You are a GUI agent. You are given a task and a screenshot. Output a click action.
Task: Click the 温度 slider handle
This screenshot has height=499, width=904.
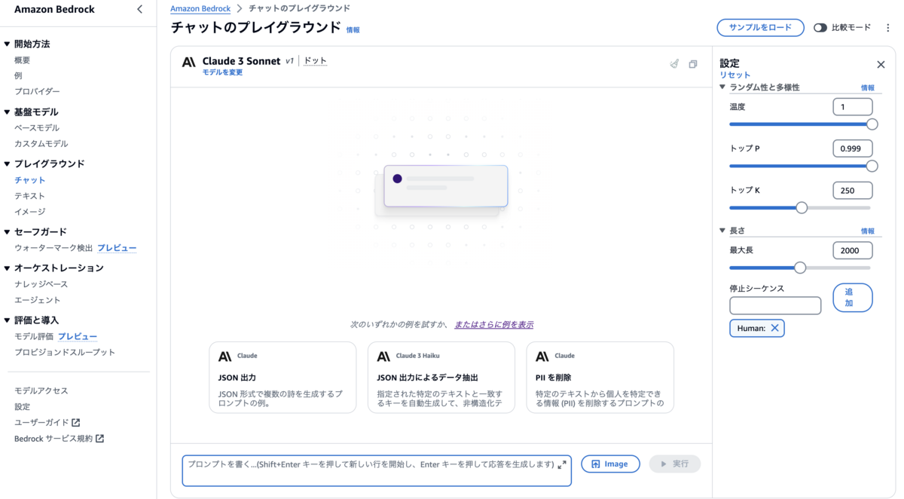pos(872,124)
